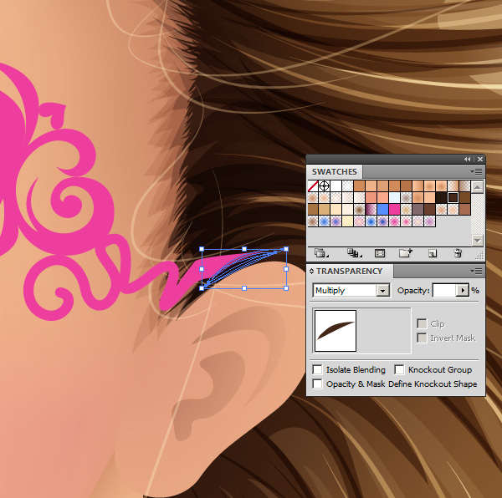
Task: Open the Swatch Libraries menu icon
Action: (x=321, y=252)
